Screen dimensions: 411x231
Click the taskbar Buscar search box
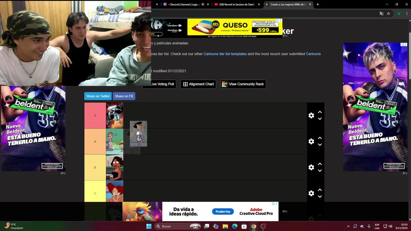(179, 227)
